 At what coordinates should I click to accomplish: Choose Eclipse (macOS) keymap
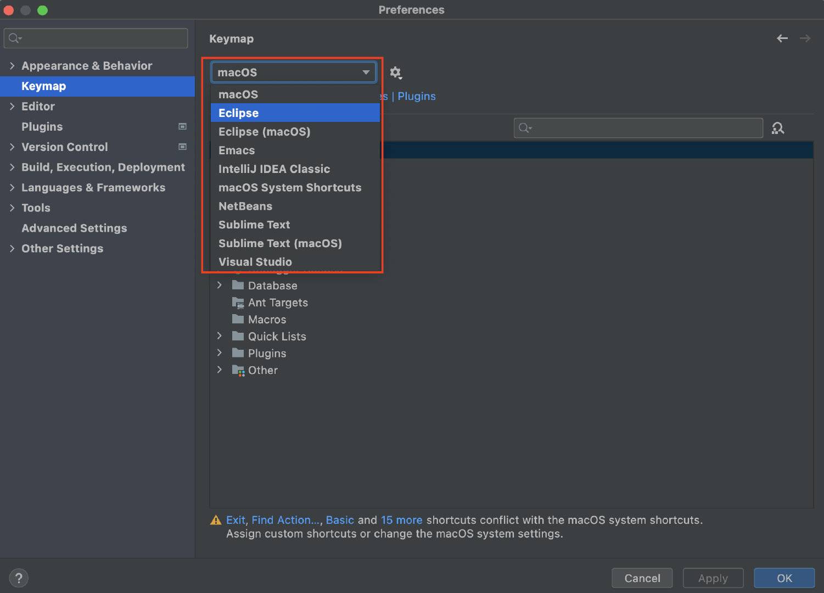tap(295, 132)
